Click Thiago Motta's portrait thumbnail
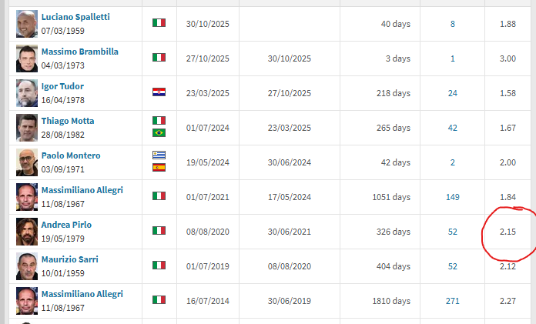Viewport: 536px width, 324px height. coord(27,128)
